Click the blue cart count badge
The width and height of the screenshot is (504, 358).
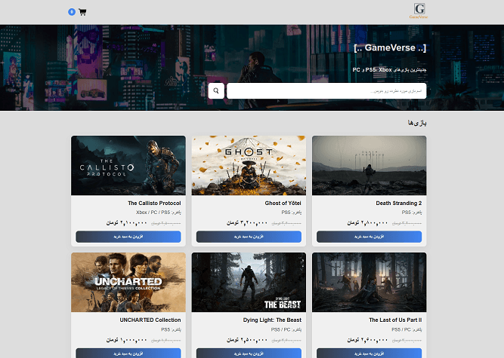click(x=72, y=12)
